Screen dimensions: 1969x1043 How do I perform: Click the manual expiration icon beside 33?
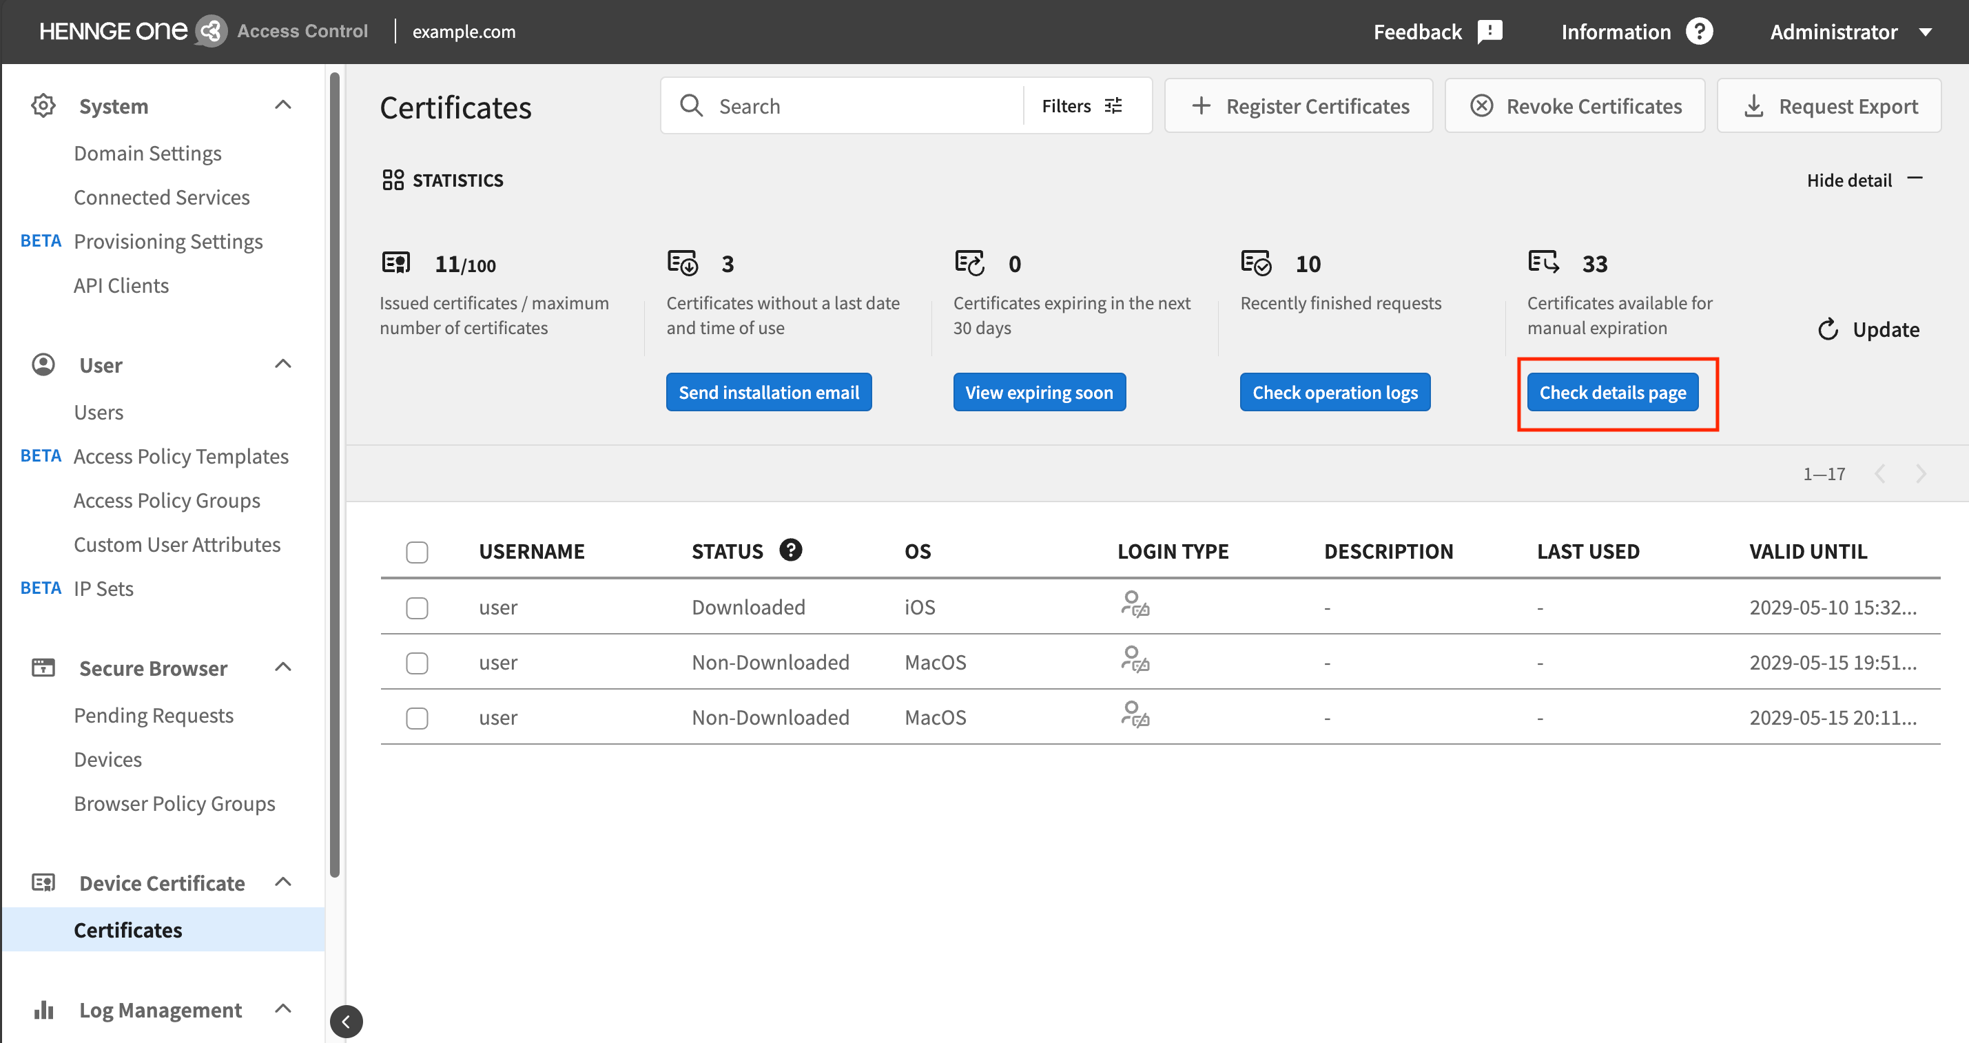click(x=1543, y=262)
